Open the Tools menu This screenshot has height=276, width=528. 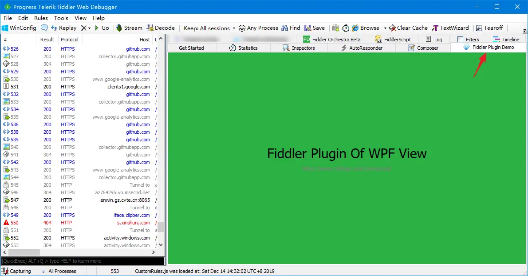click(x=61, y=18)
